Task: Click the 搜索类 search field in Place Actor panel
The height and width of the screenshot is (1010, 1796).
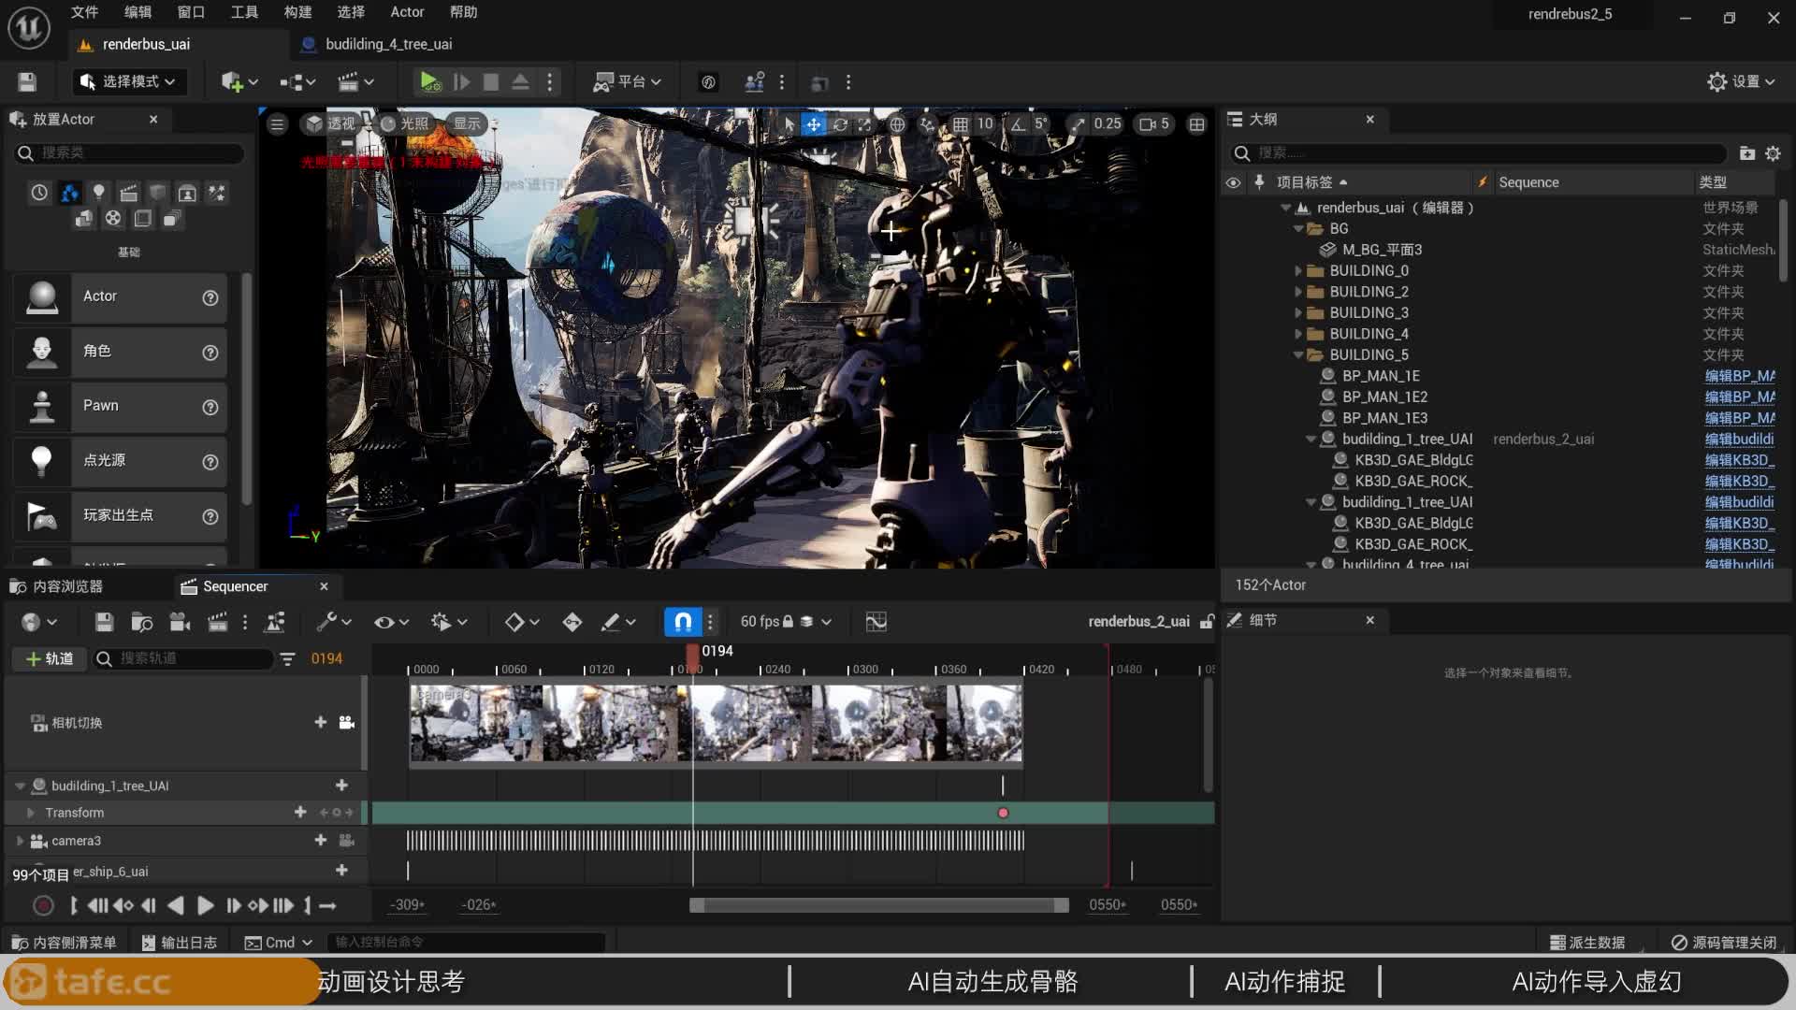Action: (x=129, y=152)
